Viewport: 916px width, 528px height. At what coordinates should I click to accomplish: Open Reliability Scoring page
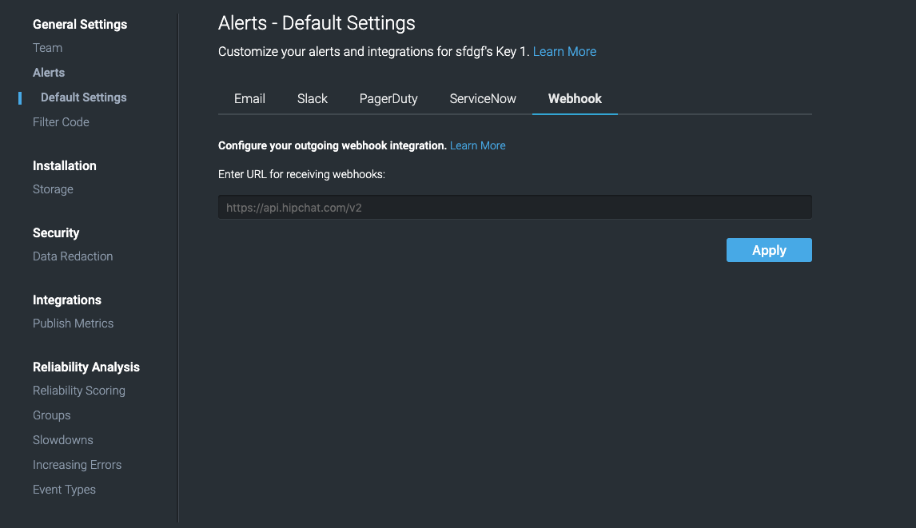79,391
